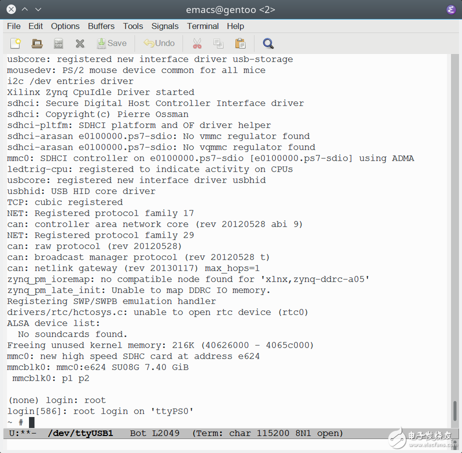Open the Signals menu

(165, 26)
